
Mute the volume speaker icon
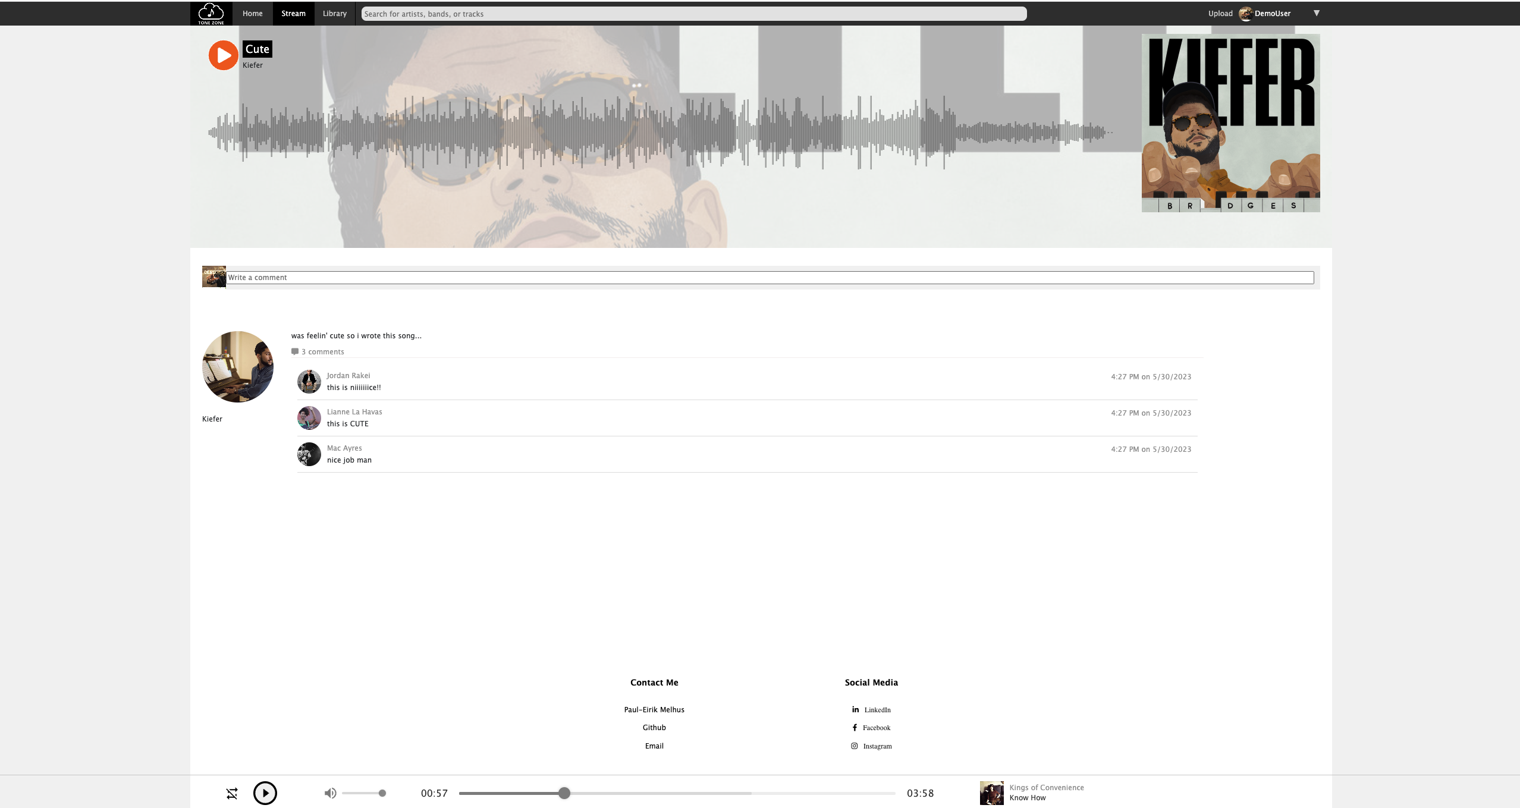tap(330, 793)
